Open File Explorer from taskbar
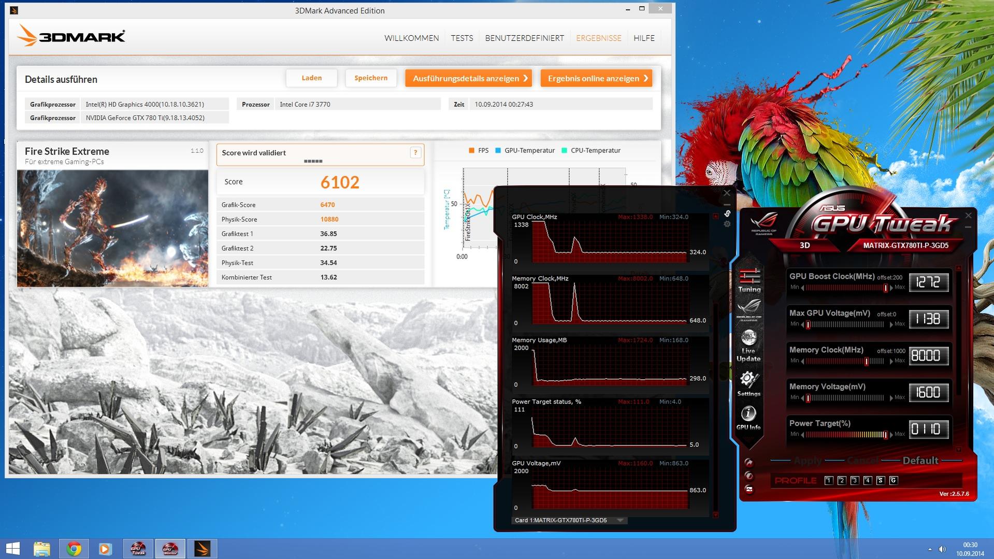The image size is (994, 559). click(x=42, y=549)
